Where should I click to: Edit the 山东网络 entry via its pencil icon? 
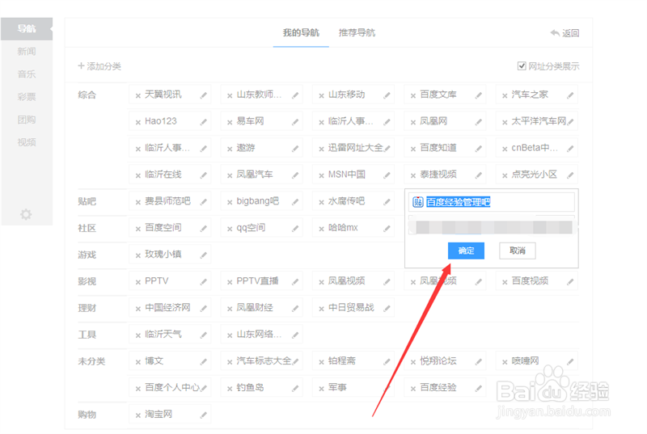pos(295,335)
